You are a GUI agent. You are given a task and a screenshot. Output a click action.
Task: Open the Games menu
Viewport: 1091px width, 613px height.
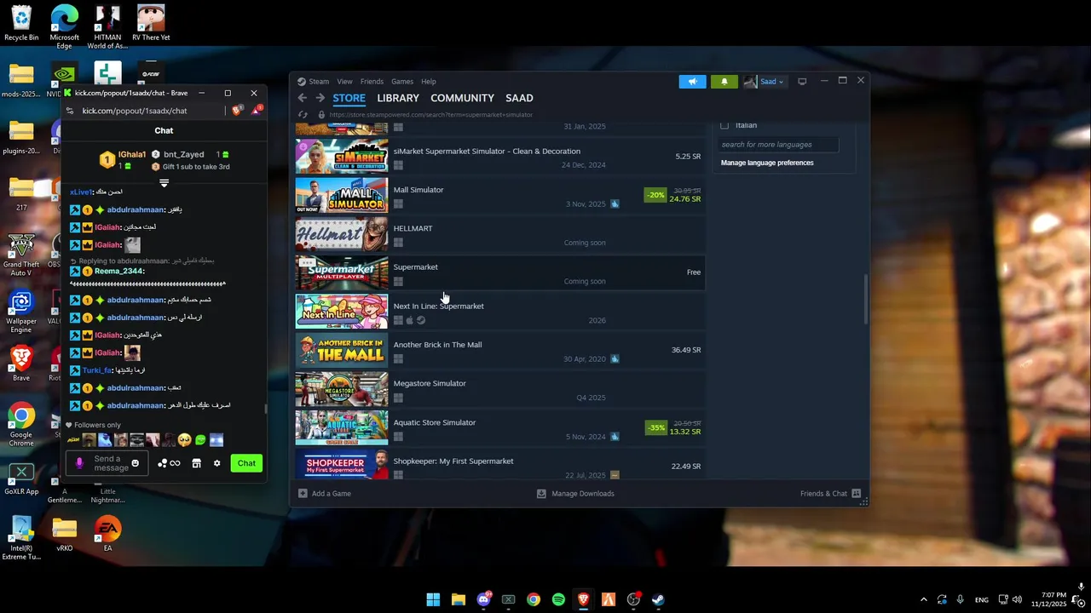[x=402, y=82]
